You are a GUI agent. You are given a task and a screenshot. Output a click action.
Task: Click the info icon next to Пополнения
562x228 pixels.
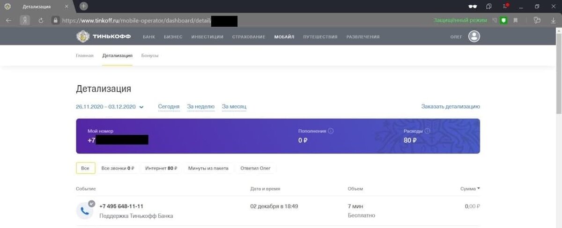pyautogui.click(x=331, y=131)
